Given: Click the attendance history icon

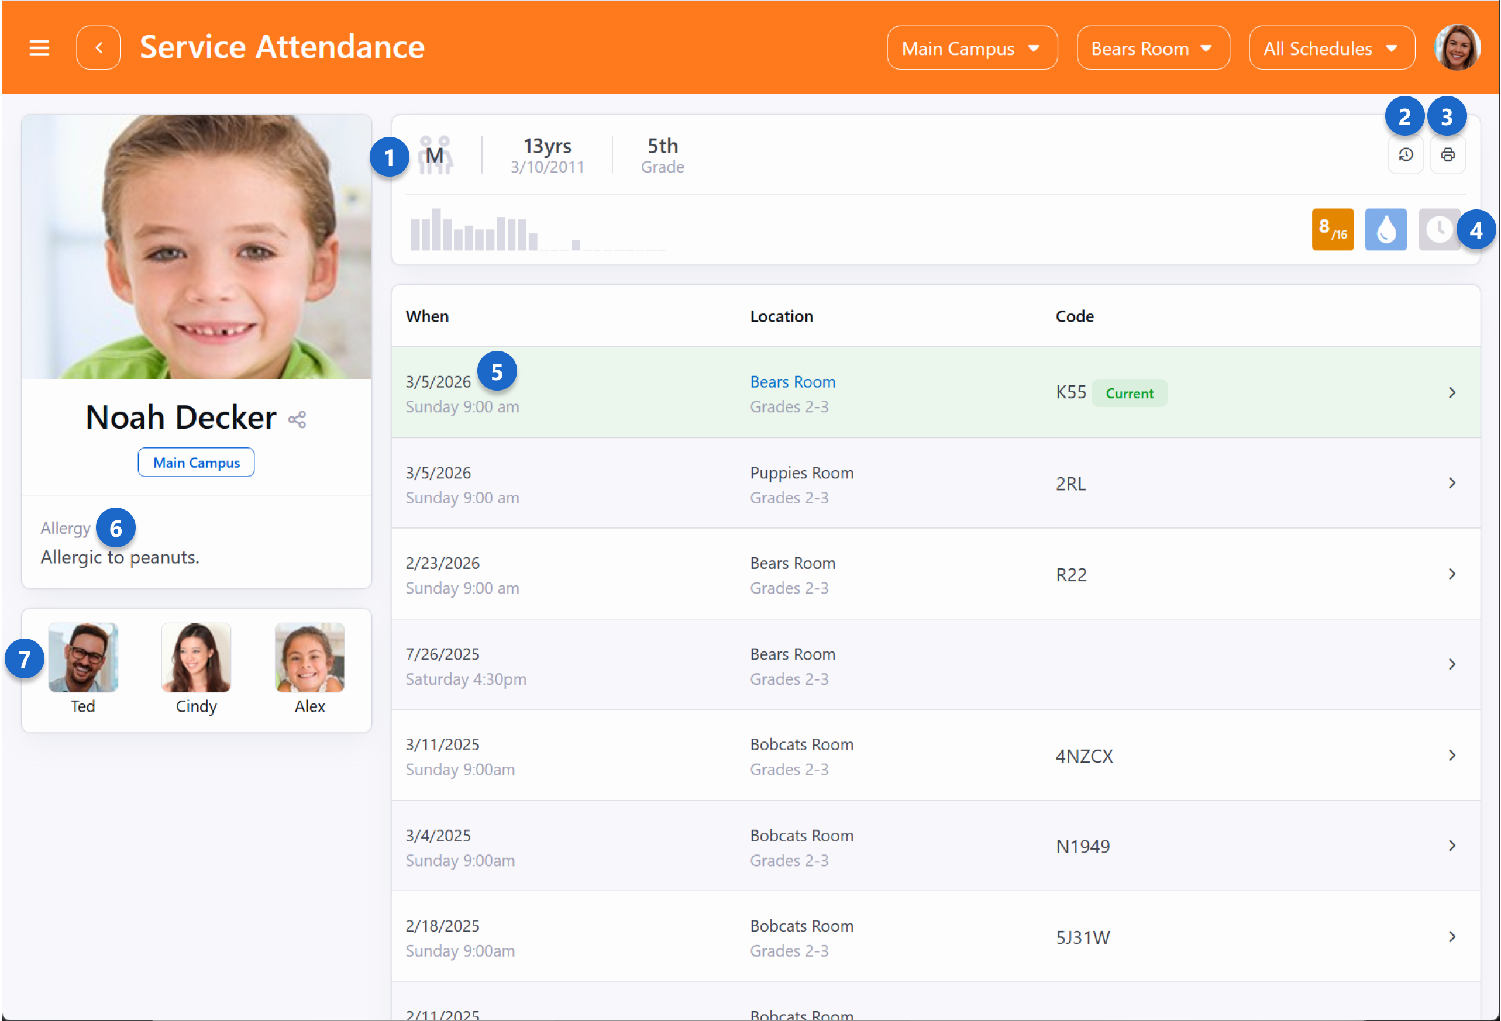Looking at the screenshot, I should (1406, 155).
